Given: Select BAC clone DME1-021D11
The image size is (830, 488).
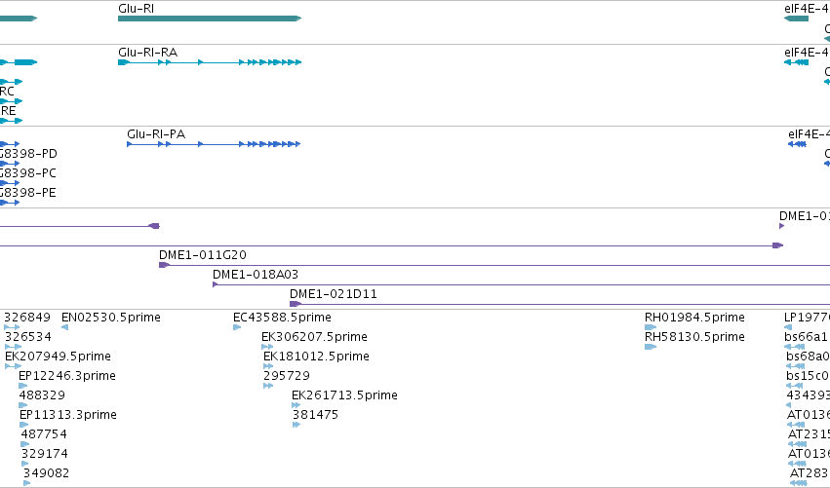Looking at the screenshot, I should pos(560,304).
